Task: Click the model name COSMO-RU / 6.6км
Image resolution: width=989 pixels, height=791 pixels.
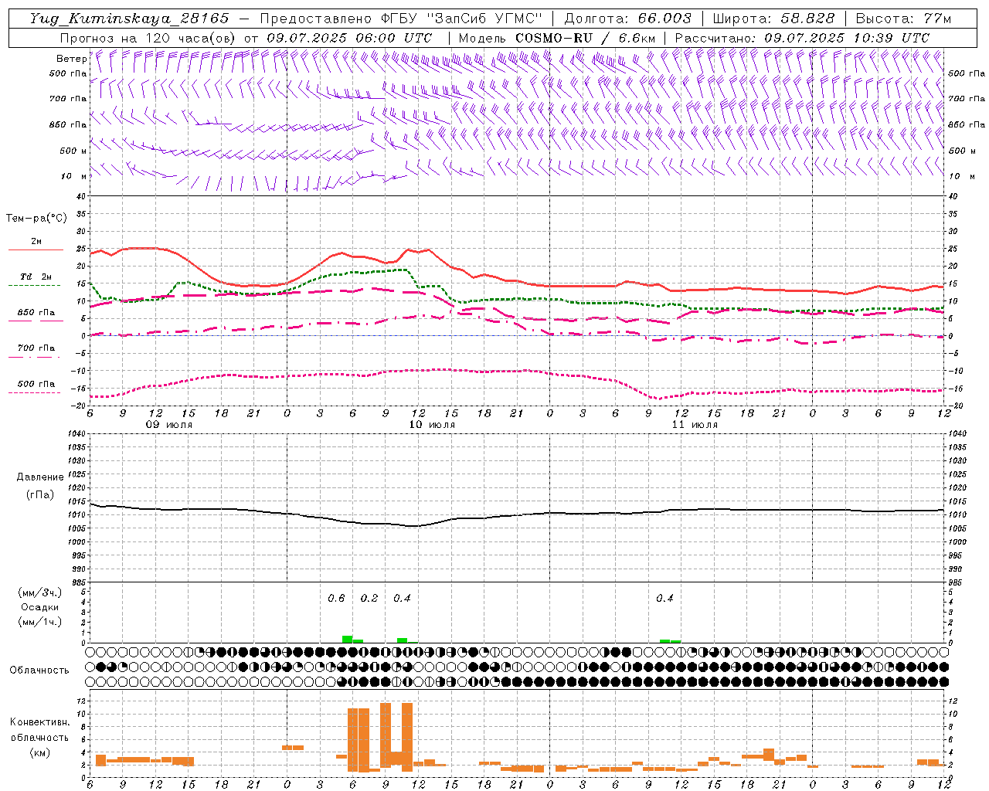Action: (x=586, y=38)
